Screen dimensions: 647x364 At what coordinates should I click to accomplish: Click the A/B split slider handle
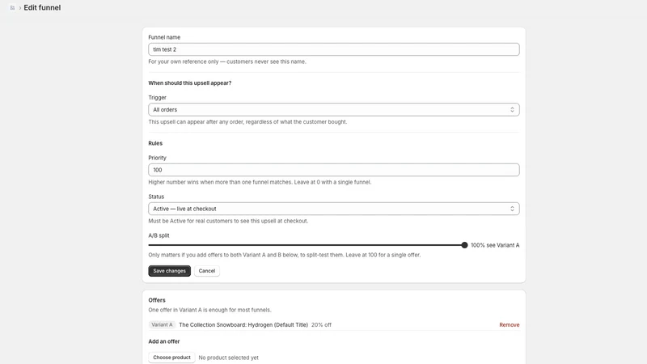(464, 245)
